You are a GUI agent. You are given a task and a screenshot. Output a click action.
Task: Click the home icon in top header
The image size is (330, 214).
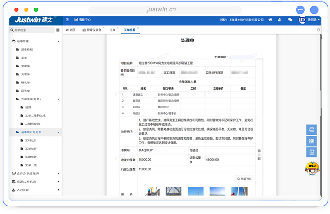(269, 20)
